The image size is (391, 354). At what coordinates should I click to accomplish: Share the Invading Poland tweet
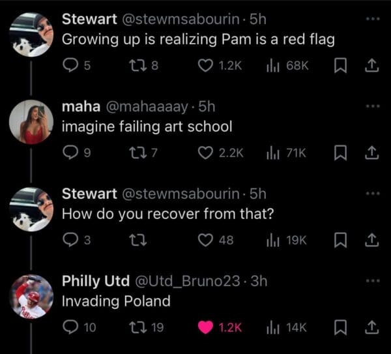372,327
